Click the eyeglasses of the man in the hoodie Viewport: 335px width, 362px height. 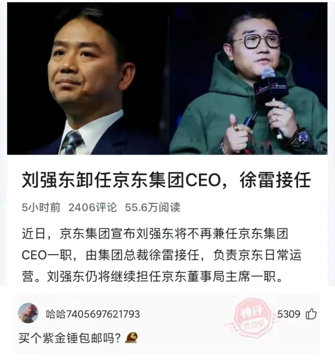(x=256, y=41)
